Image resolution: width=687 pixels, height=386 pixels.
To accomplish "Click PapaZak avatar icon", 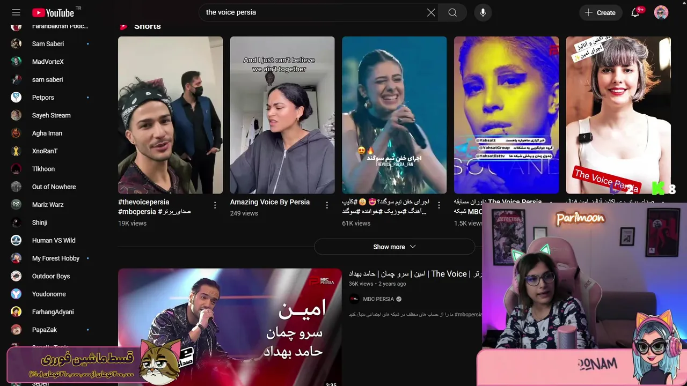I will (x=16, y=330).
